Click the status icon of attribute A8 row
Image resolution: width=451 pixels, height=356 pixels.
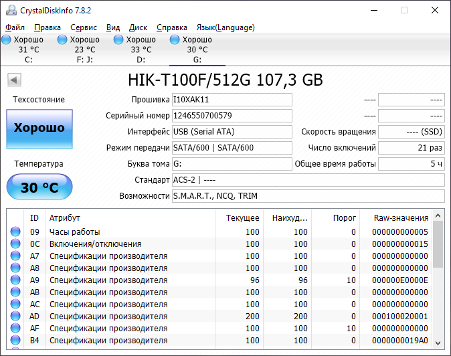[x=15, y=268]
